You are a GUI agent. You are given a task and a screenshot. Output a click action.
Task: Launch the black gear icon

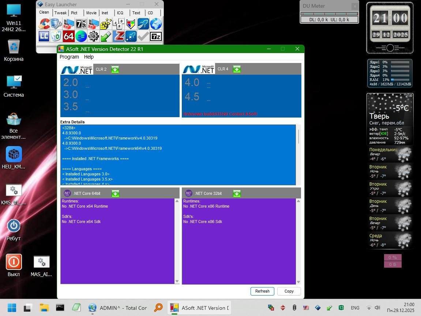coord(93,36)
